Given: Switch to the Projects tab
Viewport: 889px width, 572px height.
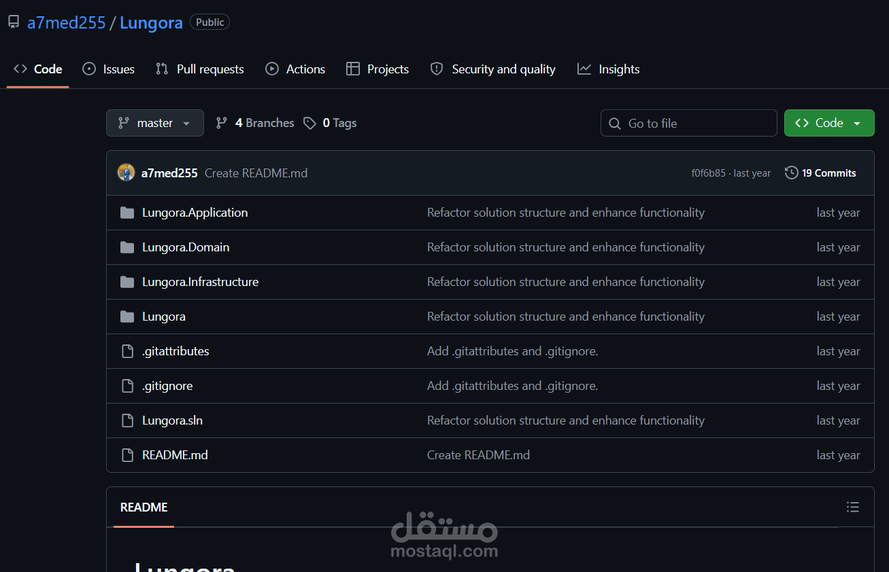Looking at the screenshot, I should (x=378, y=69).
